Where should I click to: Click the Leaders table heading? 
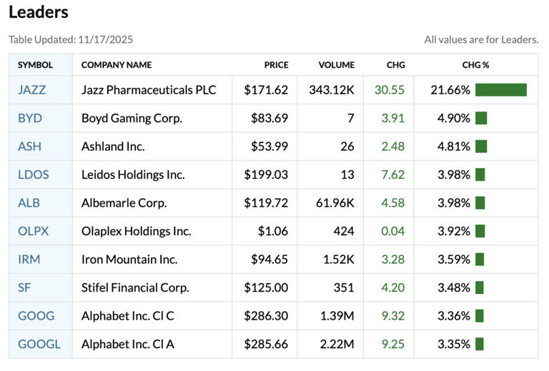pos(39,13)
